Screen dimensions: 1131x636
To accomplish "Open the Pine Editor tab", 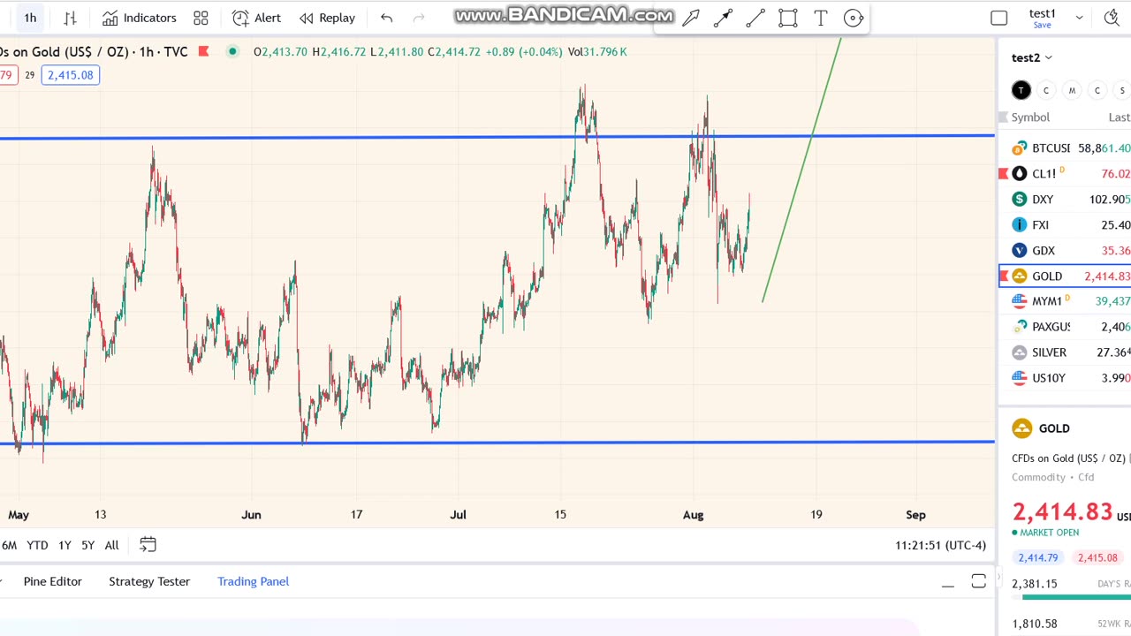I will (x=53, y=581).
